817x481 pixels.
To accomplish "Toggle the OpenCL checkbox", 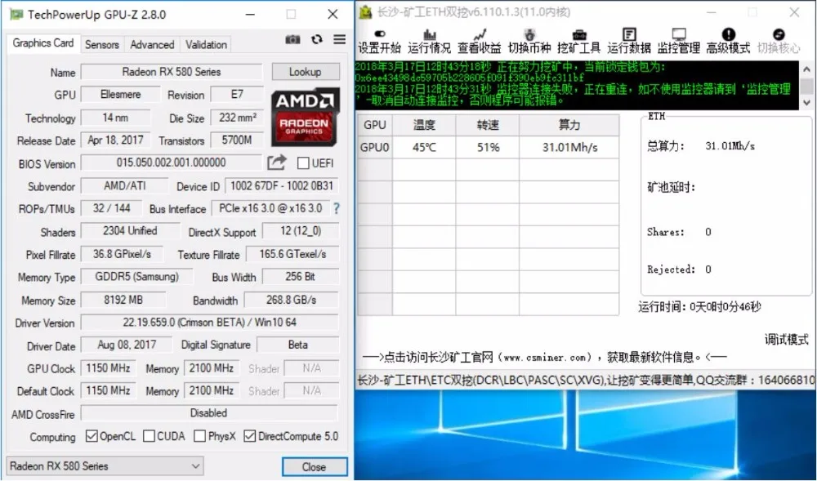I will pyautogui.click(x=92, y=436).
